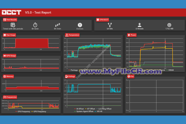Click the GPU Usage panel icon
This screenshot has width=186, height=124.
[x=5, y=56]
